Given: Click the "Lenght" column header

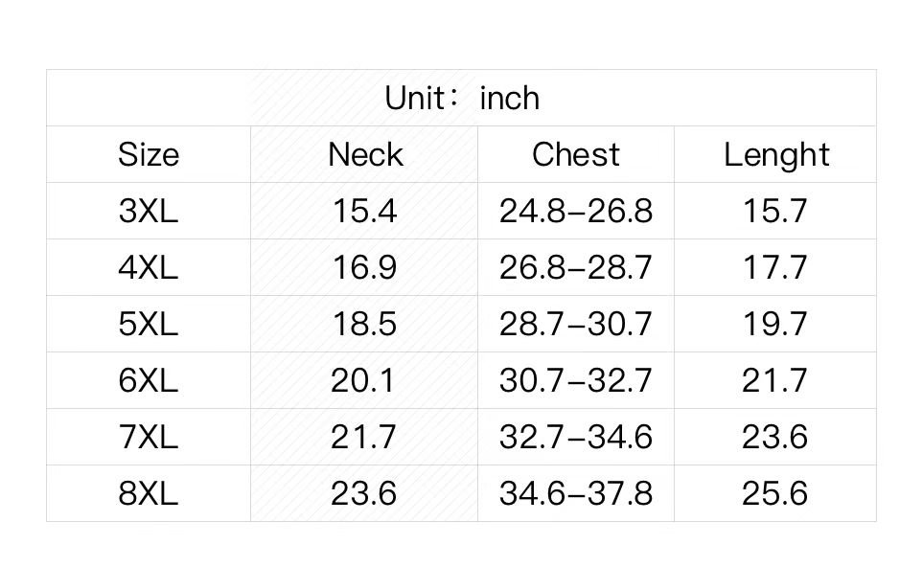Looking at the screenshot, I should [775, 154].
